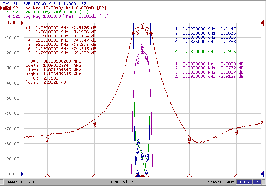The height and width of the screenshot is (186, 266).
Task: Click the 990 MHz marker triangle on frequency axis
Action: coord(94,175)
